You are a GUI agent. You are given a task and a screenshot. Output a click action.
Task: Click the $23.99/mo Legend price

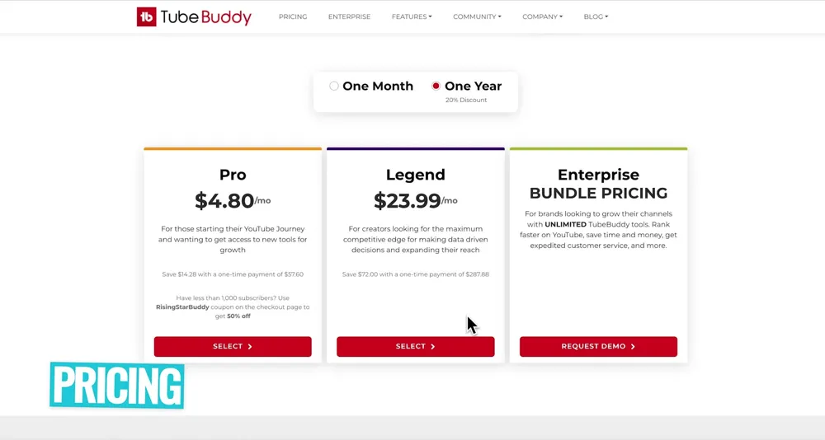click(415, 200)
